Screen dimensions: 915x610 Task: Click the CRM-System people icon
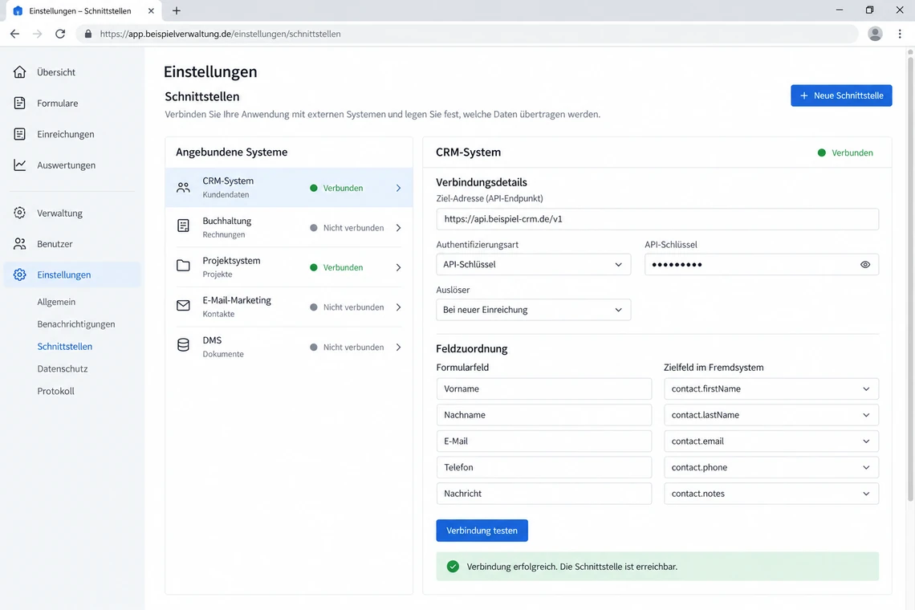click(183, 187)
